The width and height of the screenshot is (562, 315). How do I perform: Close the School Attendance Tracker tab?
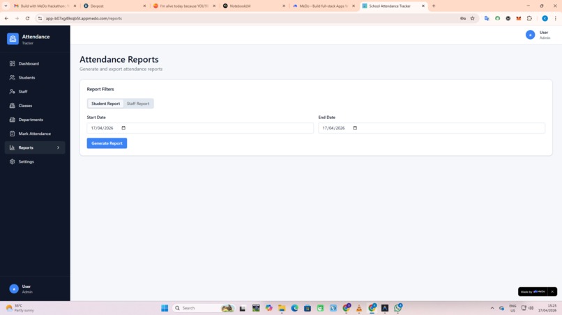tap(423, 6)
